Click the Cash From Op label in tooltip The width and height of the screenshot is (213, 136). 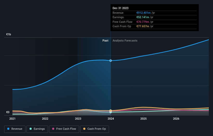[122, 26]
